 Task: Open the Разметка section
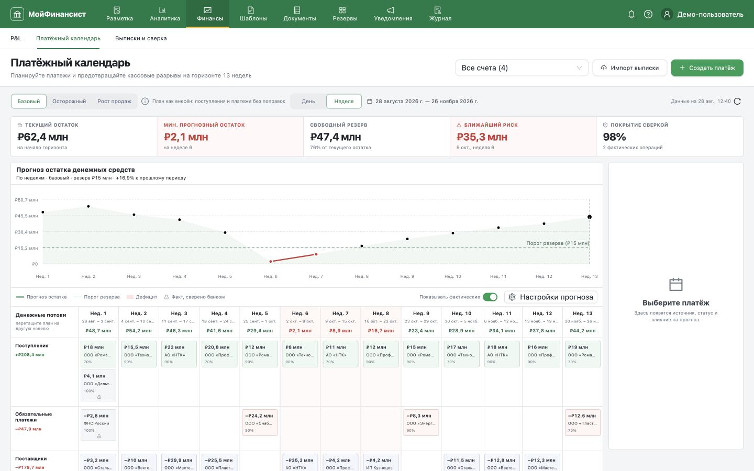pyautogui.click(x=119, y=14)
